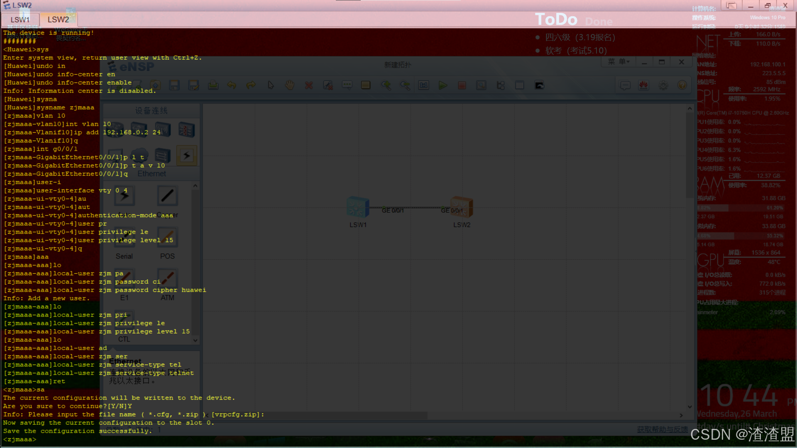Viewport: 797px width, 448px height.
Task: Stop devices with red square icon
Action: click(462, 85)
